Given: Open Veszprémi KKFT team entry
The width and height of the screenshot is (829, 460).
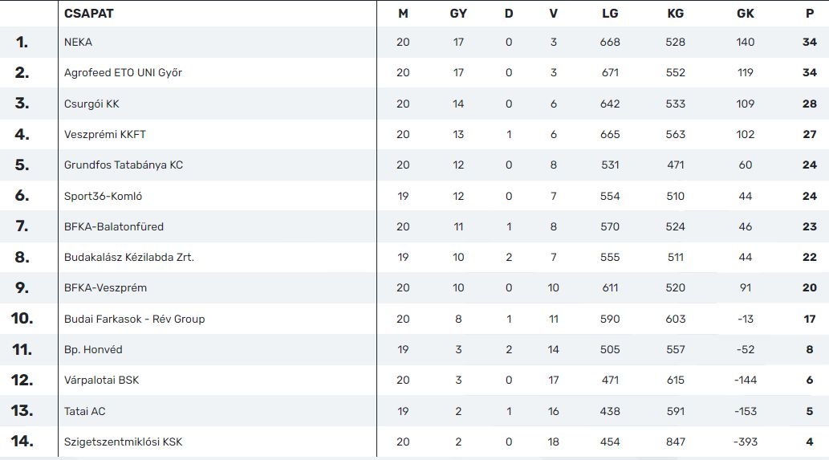Looking at the screenshot, I should (x=104, y=134).
